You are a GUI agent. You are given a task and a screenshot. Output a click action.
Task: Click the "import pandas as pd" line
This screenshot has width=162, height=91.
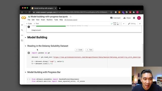[x=41, y=53]
